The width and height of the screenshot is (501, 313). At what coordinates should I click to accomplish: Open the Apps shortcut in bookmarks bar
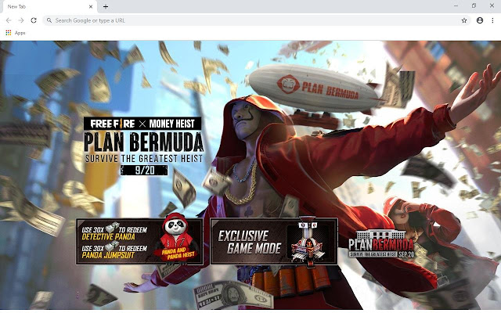[x=16, y=33]
